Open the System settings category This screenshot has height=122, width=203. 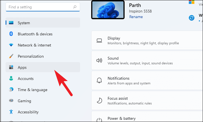(43, 23)
